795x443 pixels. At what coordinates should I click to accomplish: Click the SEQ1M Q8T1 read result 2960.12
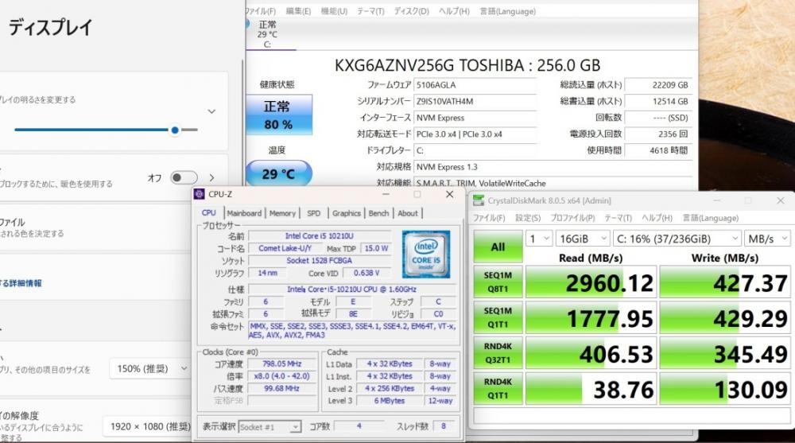click(x=591, y=282)
